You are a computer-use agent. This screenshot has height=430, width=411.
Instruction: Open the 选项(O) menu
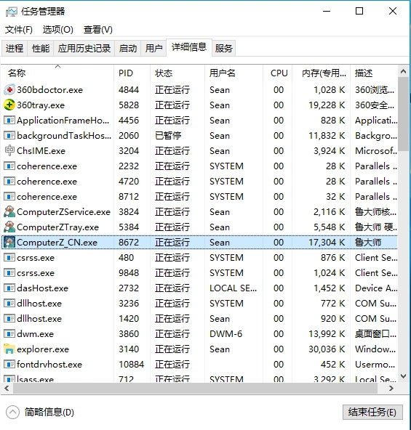click(58, 30)
